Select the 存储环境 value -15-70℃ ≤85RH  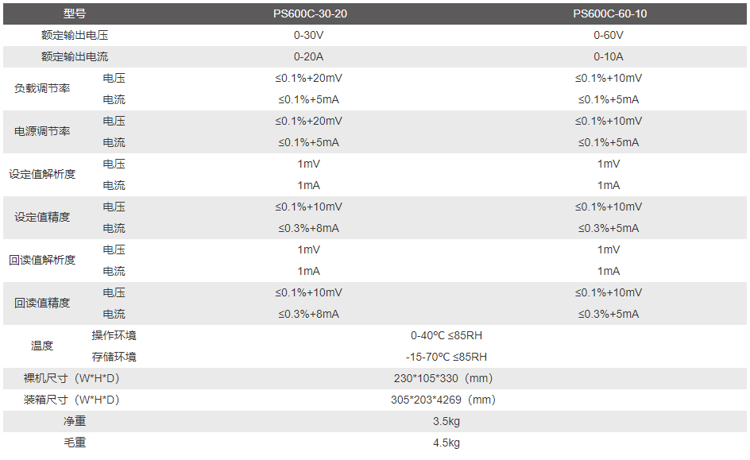coord(447,358)
